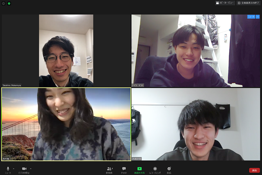Click the meeting information icon
Image resolution: width=262 pixels, height=175 pixels.
pos(3,3)
